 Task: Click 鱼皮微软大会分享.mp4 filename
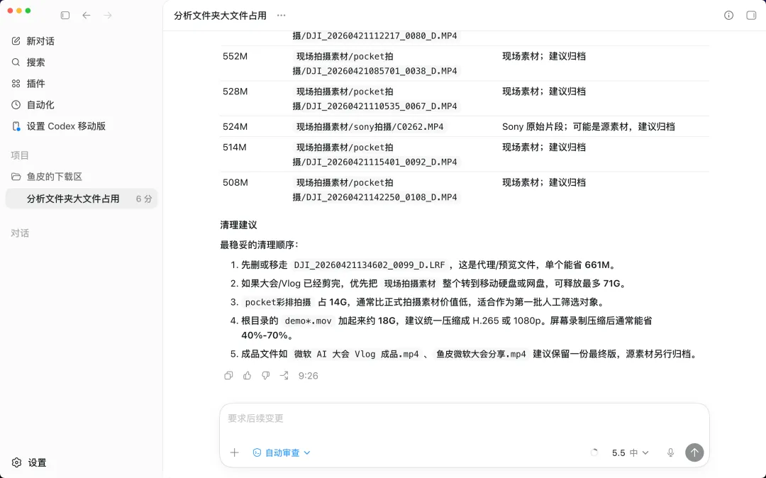481,354
